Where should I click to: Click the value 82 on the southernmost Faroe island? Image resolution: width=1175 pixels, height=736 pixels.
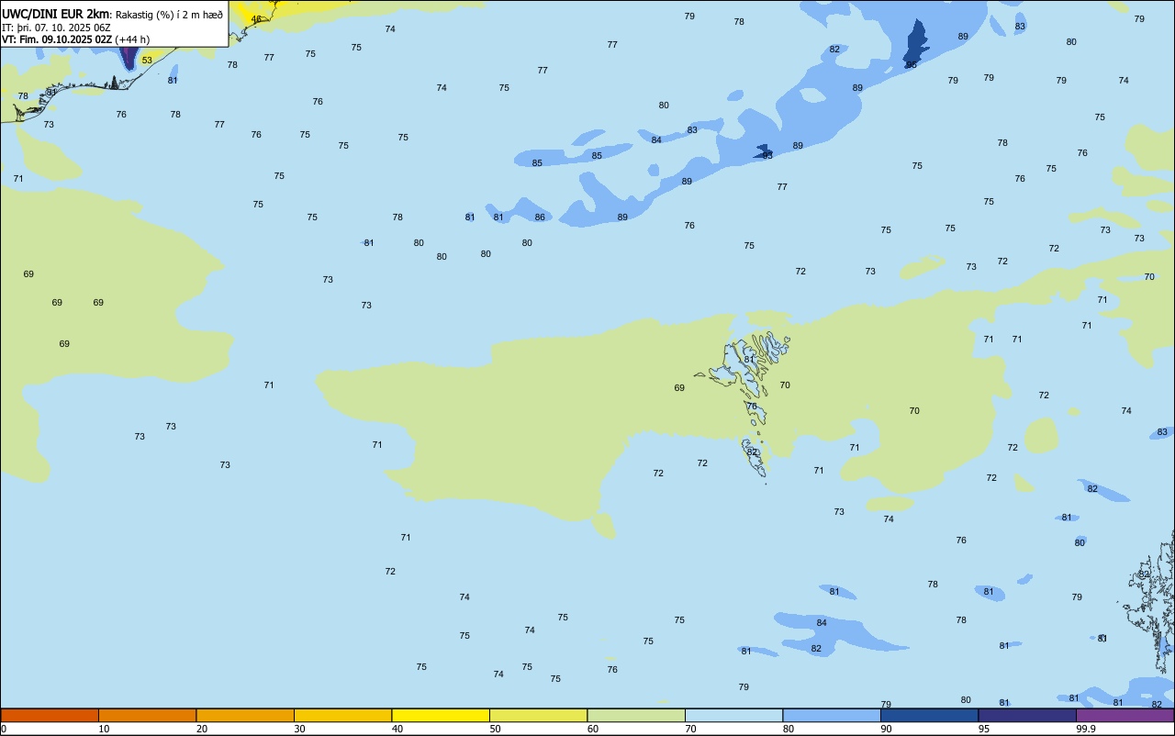752,452
